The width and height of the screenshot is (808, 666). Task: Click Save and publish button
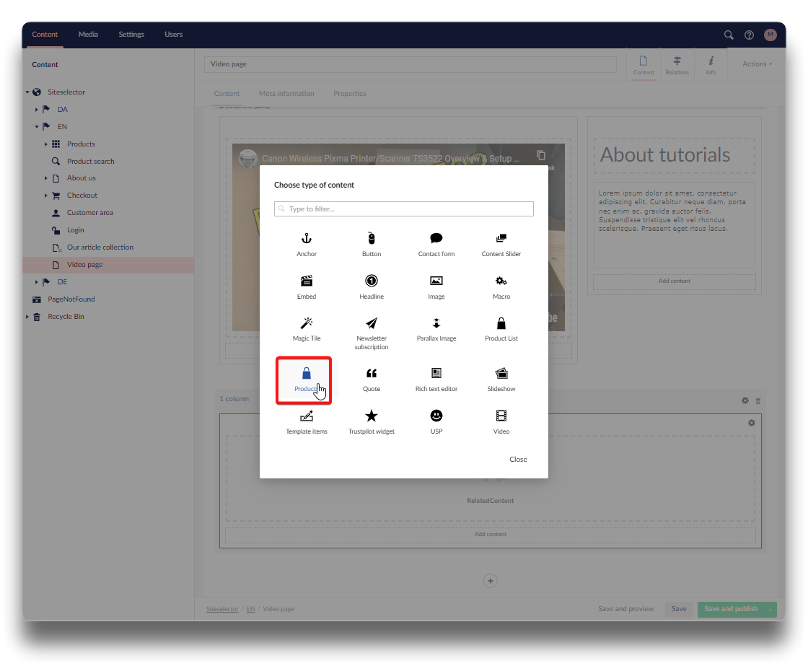(x=731, y=609)
